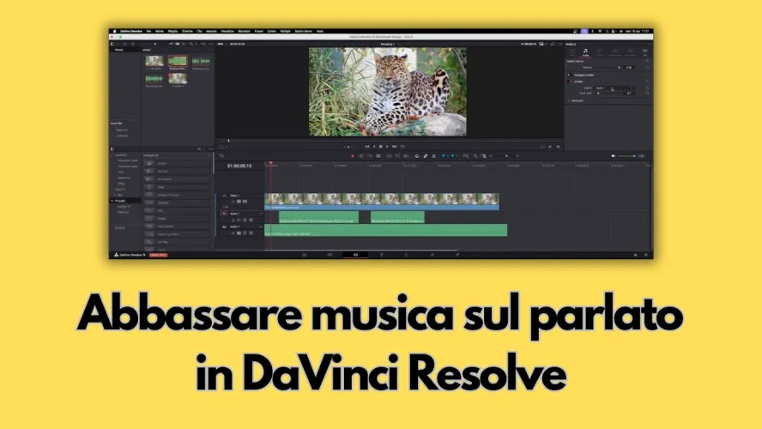Image resolution: width=762 pixels, height=429 pixels.
Task: Toggle loop playback under the viewer
Action: click(x=402, y=146)
